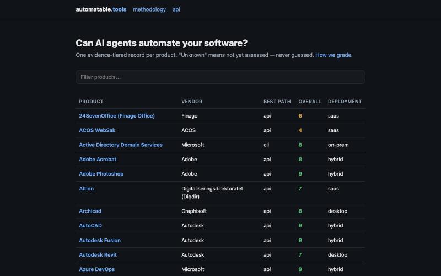The image size is (441, 276).
Task: Click the OVERALL column header
Action: 310,102
